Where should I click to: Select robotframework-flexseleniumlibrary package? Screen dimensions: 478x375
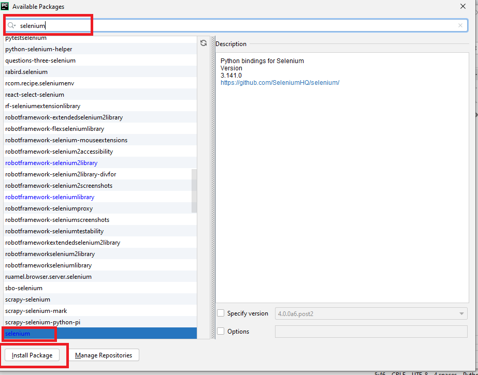(100, 129)
